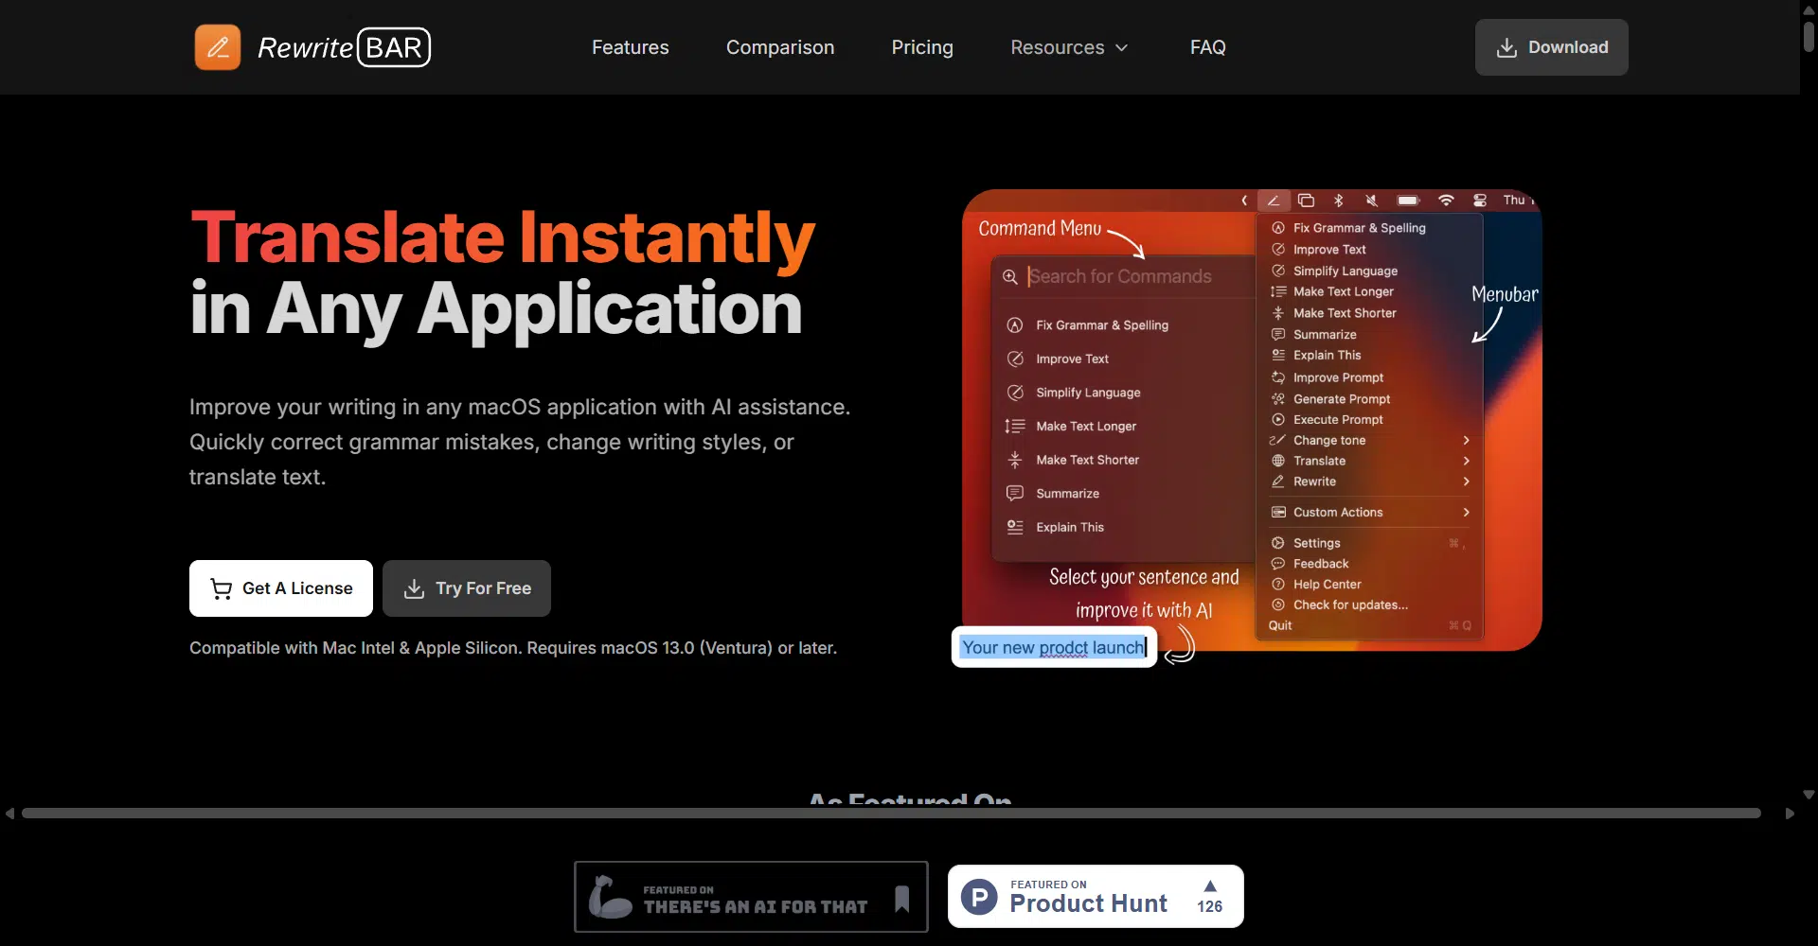Click the download arrow icon in Download button

(x=1506, y=48)
